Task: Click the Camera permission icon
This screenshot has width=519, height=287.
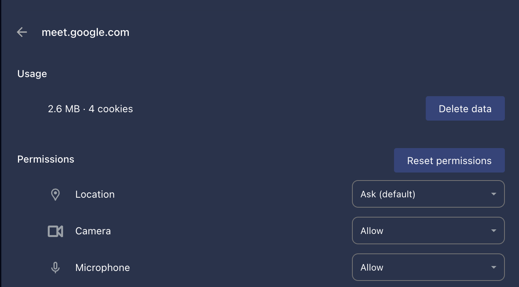Action: coord(55,231)
